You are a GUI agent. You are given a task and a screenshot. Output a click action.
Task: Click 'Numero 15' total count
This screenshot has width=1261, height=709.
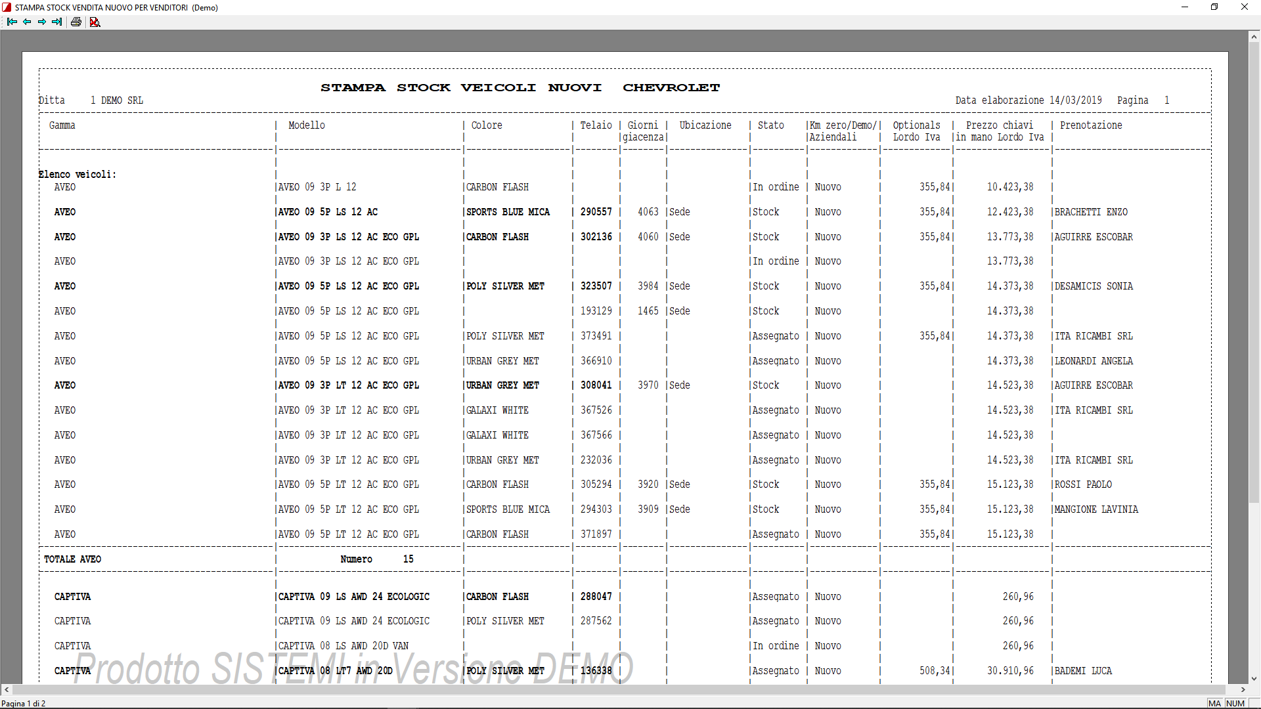coord(377,559)
